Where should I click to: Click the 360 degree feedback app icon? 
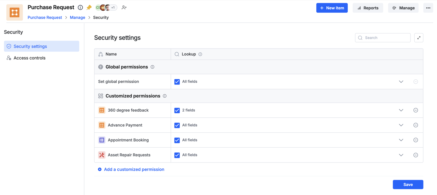(x=102, y=110)
